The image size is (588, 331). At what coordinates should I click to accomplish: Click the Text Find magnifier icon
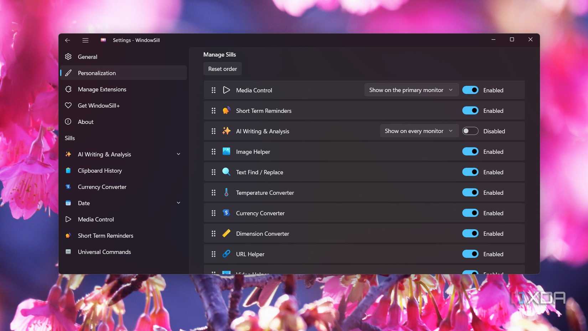pyautogui.click(x=226, y=172)
